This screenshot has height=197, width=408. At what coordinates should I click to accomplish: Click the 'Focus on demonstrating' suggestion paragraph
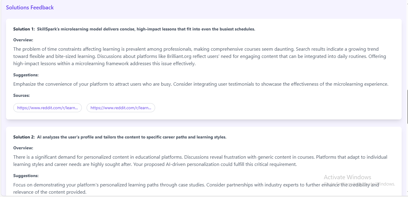(x=196, y=189)
